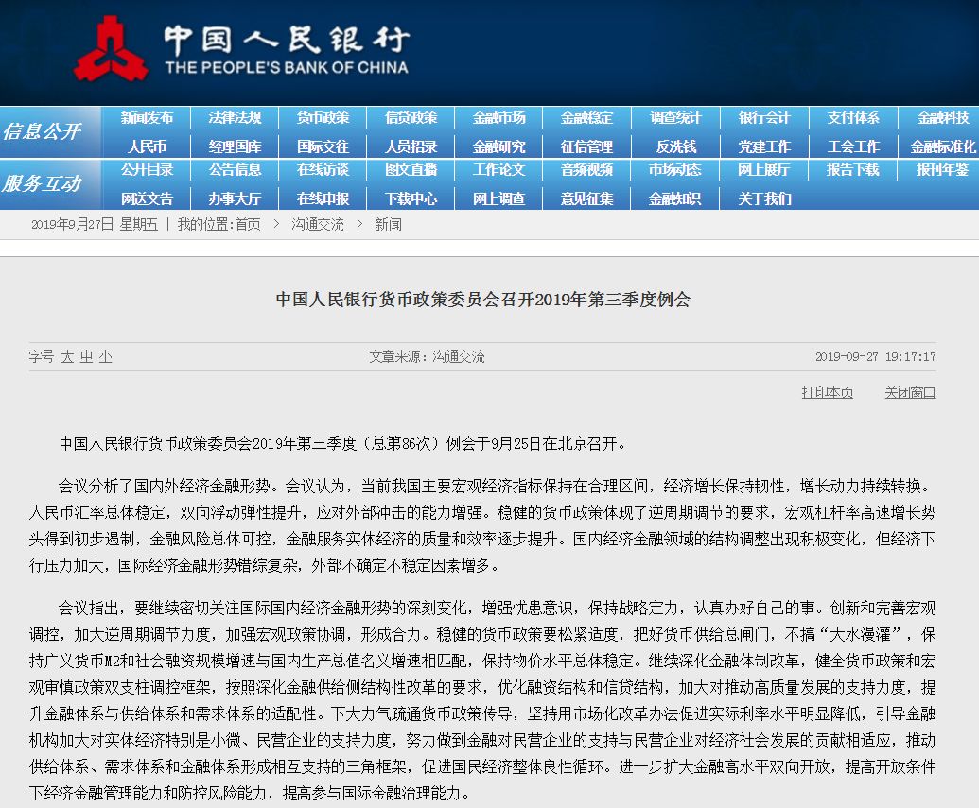Open 反洗钱 navigation item
The image size is (979, 808).
[x=675, y=146]
